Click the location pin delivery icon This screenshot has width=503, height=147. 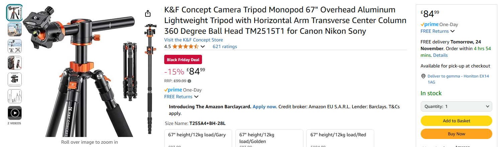423,76
